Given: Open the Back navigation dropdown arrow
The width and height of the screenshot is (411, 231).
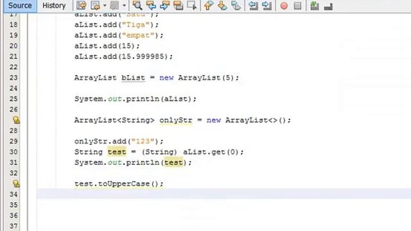Looking at the screenshot, I should pos(105,6).
